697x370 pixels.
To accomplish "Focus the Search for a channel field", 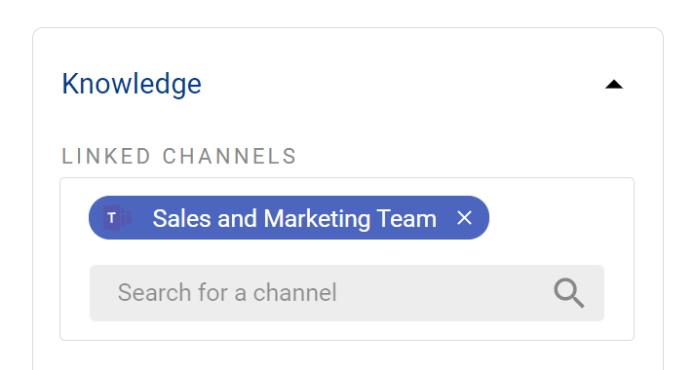I will click(x=347, y=293).
